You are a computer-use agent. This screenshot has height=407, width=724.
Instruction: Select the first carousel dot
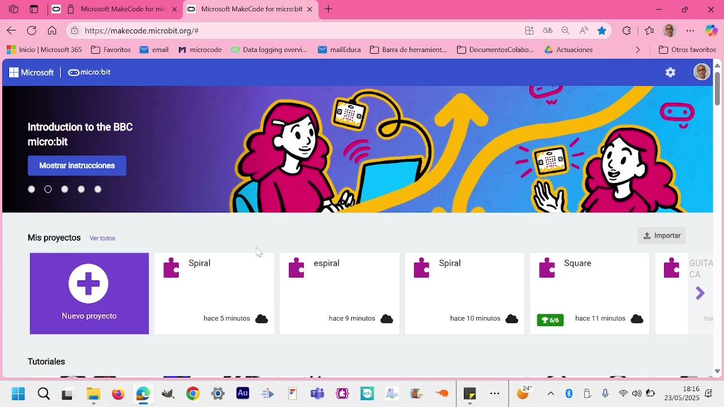tap(32, 189)
